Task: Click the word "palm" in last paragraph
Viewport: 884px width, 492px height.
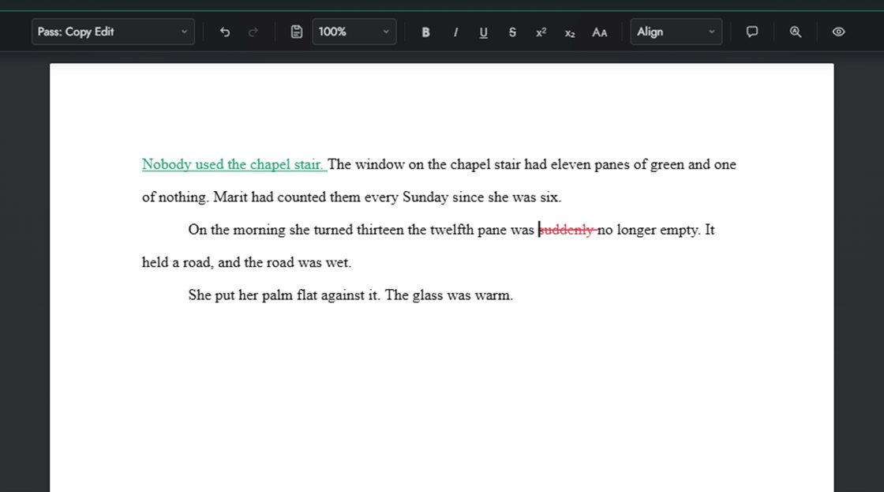Action: click(x=277, y=295)
